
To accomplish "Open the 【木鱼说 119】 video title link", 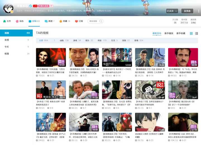I will [51, 103].
